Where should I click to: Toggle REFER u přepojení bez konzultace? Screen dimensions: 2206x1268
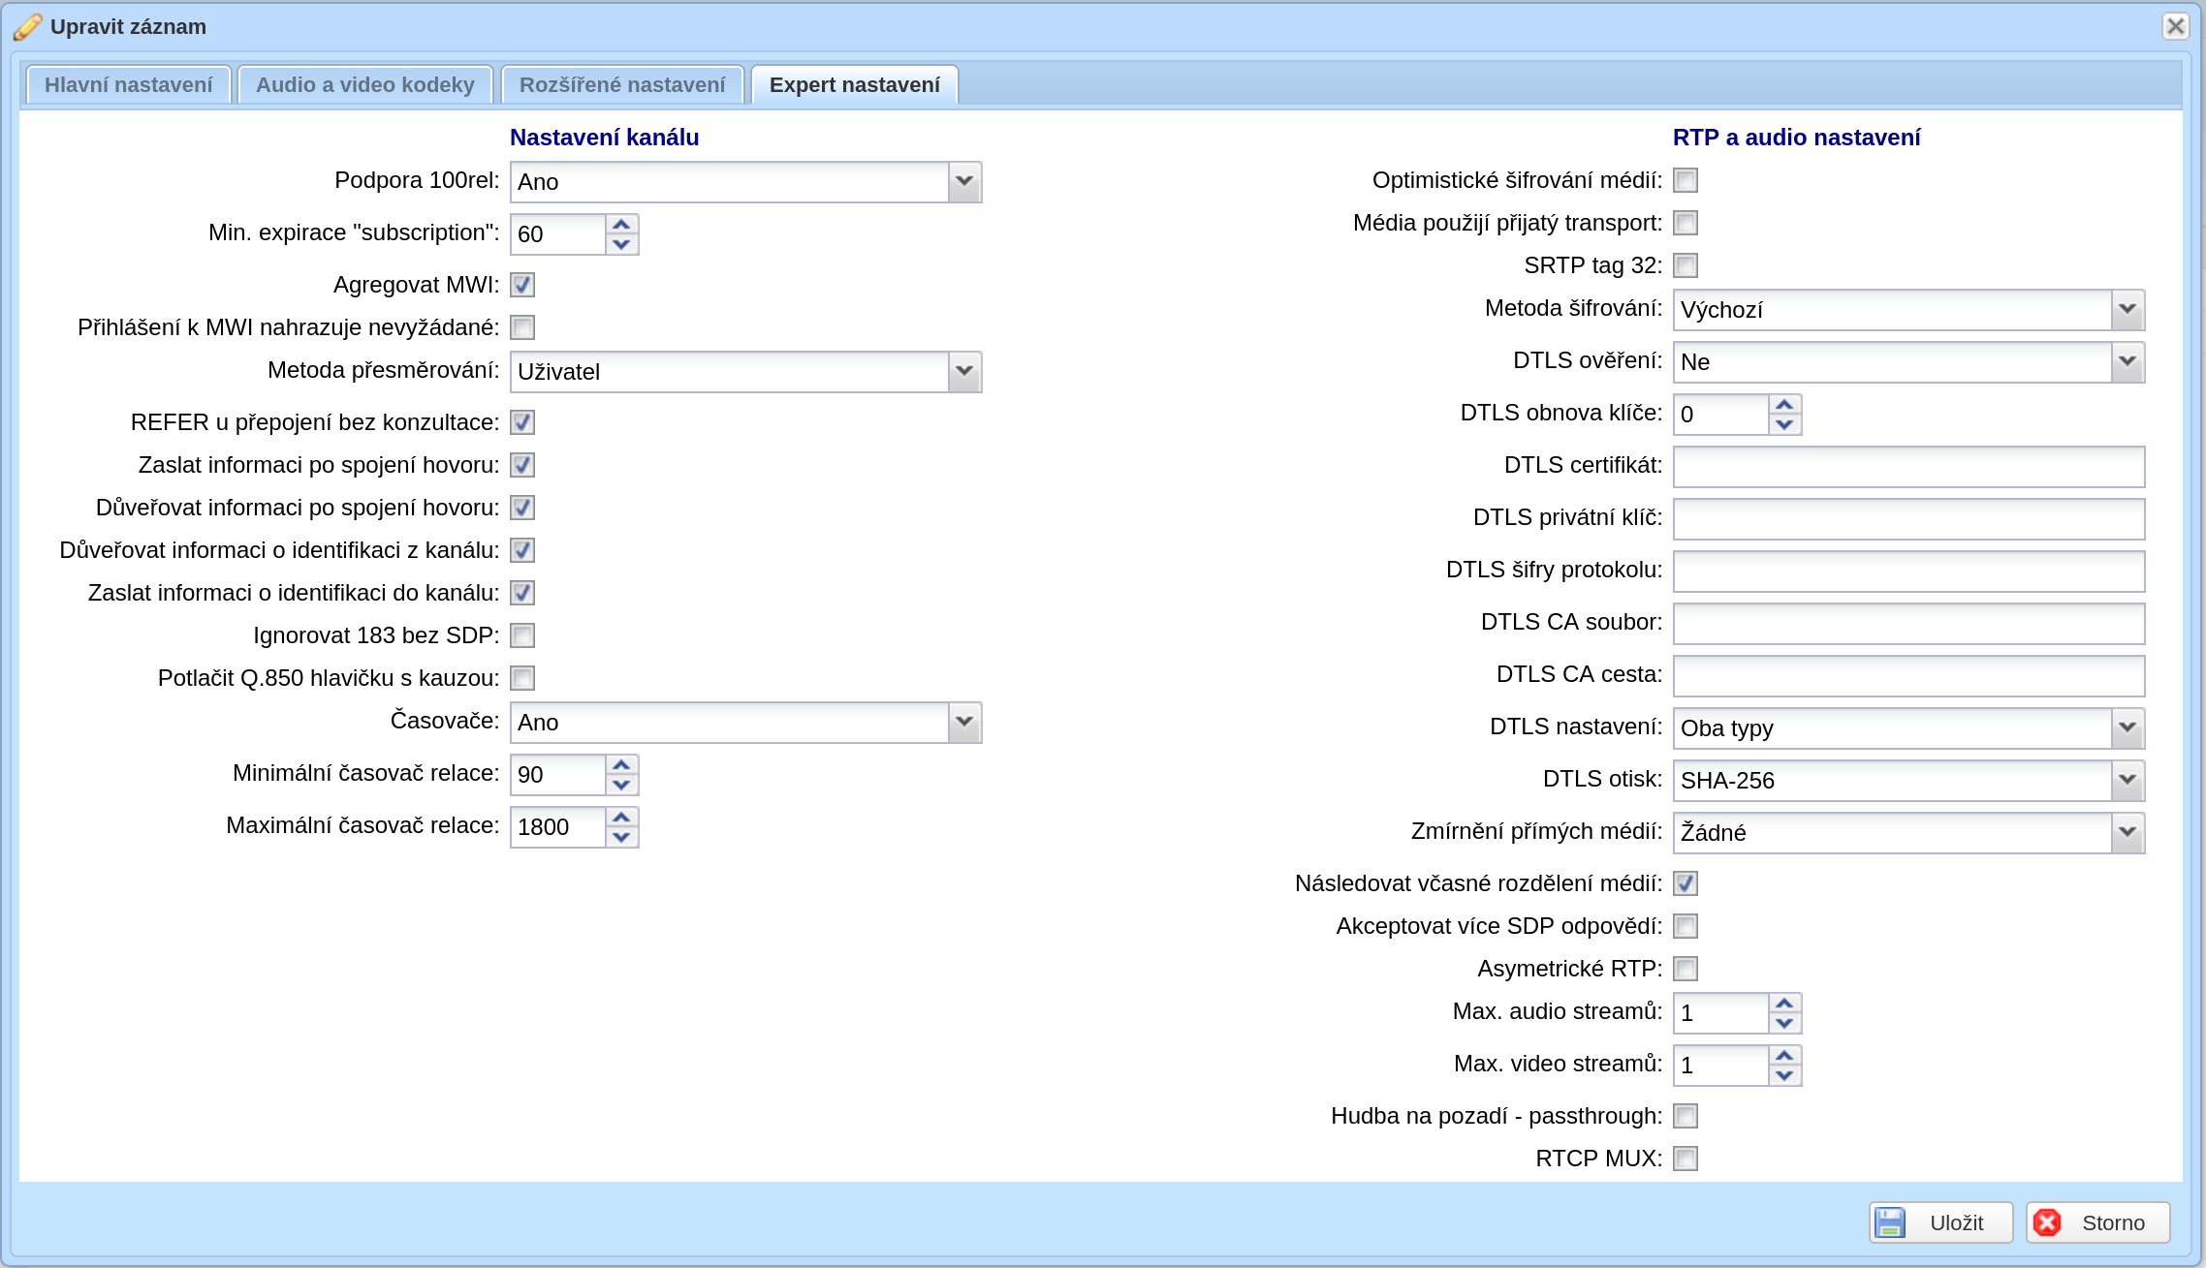click(x=522, y=422)
